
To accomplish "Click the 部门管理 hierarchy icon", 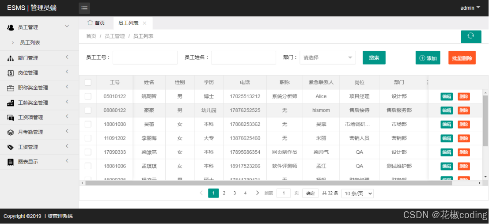I will (11, 58).
